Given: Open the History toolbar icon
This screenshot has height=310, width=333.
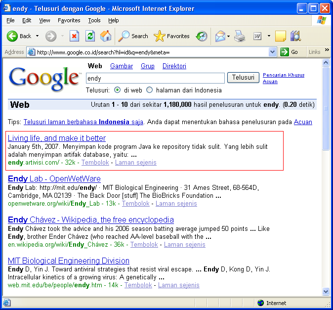Looking at the screenshot, I should click(x=202, y=36).
